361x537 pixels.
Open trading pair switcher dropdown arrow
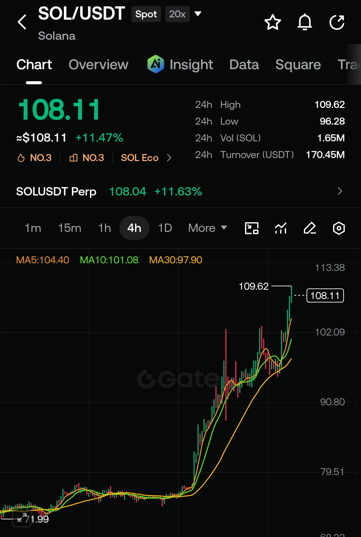[x=198, y=14]
